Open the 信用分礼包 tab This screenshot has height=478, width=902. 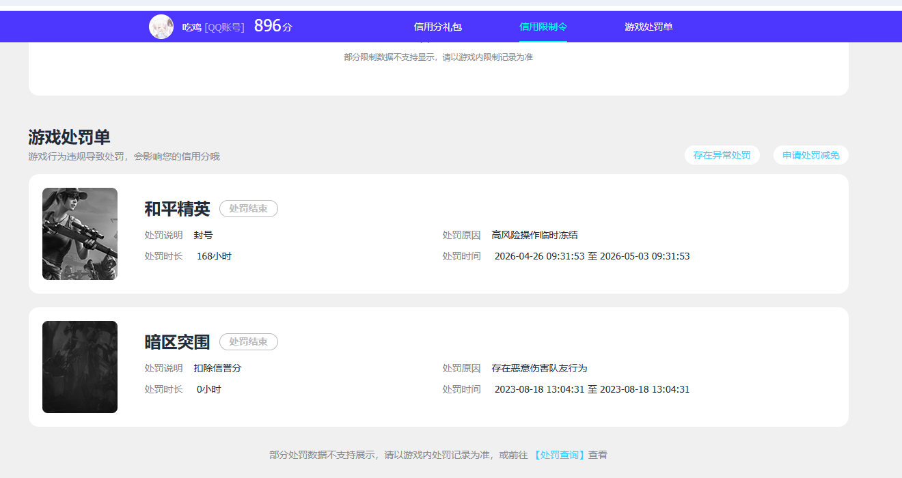438,27
